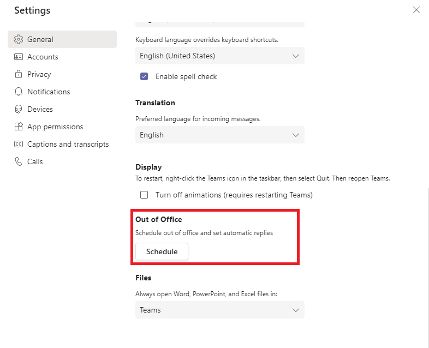Click the Files dropdown chevron arrow

click(295, 310)
